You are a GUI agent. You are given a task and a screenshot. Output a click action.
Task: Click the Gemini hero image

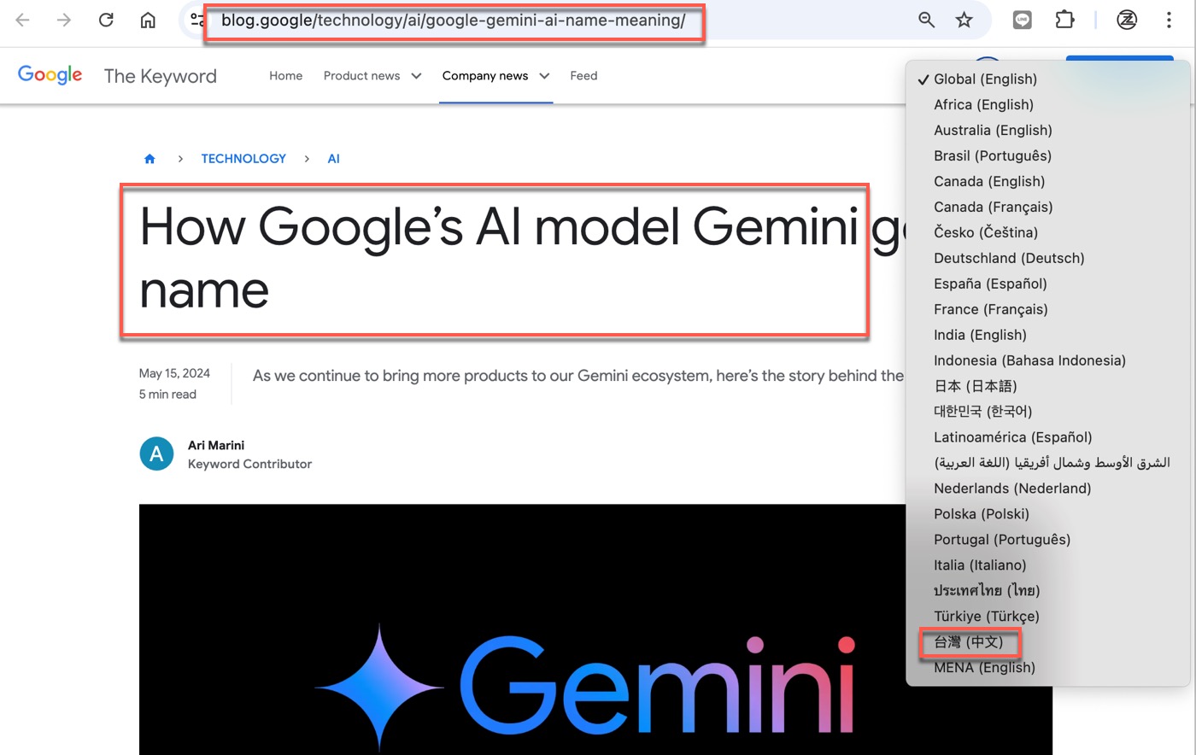tap(595, 629)
